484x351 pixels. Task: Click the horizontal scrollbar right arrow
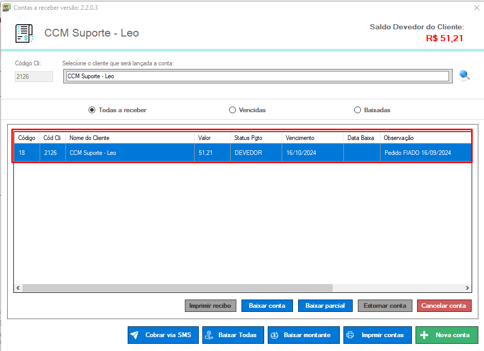468,288
